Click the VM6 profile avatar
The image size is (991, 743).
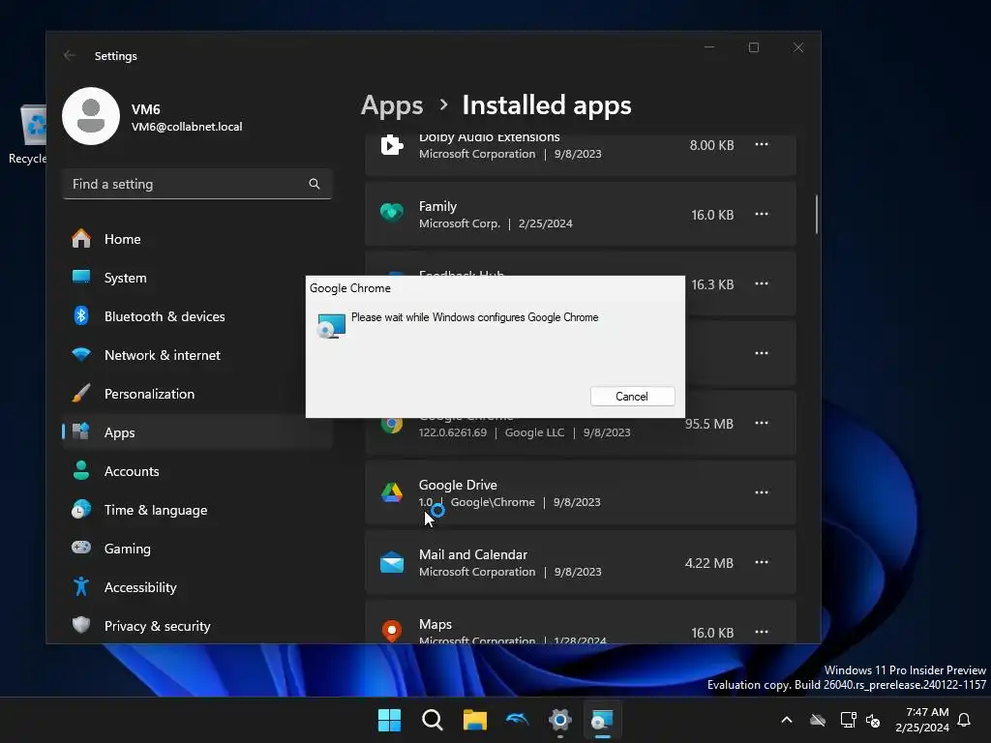91,116
